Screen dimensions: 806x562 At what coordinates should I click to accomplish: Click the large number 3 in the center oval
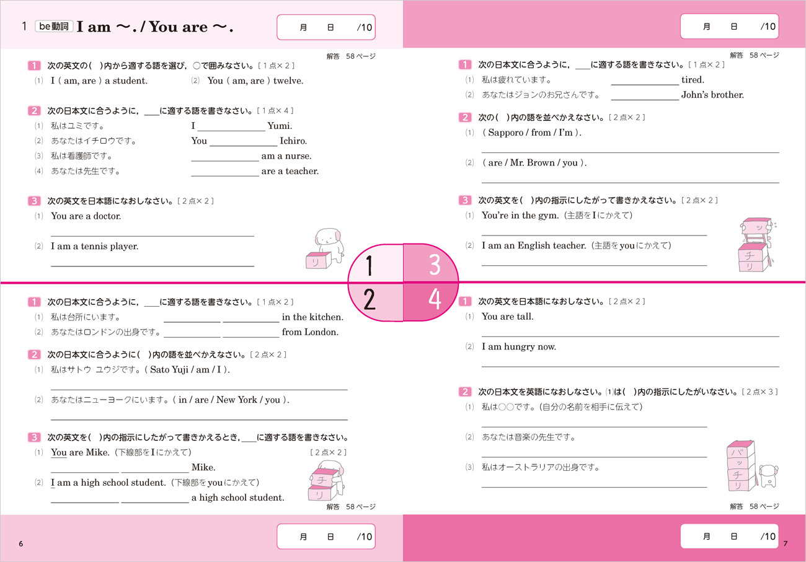(x=435, y=265)
